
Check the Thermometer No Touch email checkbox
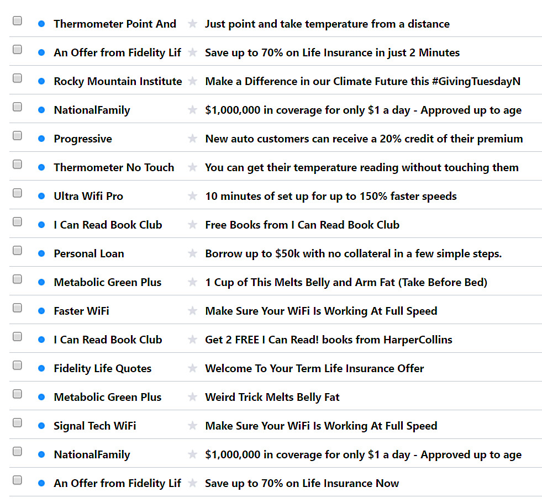click(x=17, y=164)
